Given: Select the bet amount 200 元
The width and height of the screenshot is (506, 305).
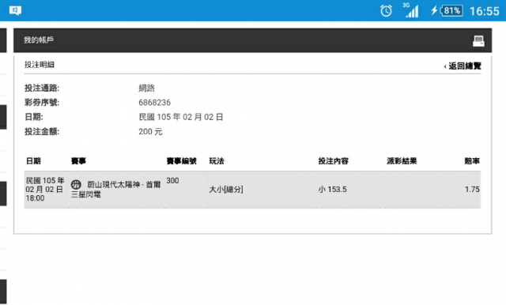Looking at the screenshot, I should 150,131.
